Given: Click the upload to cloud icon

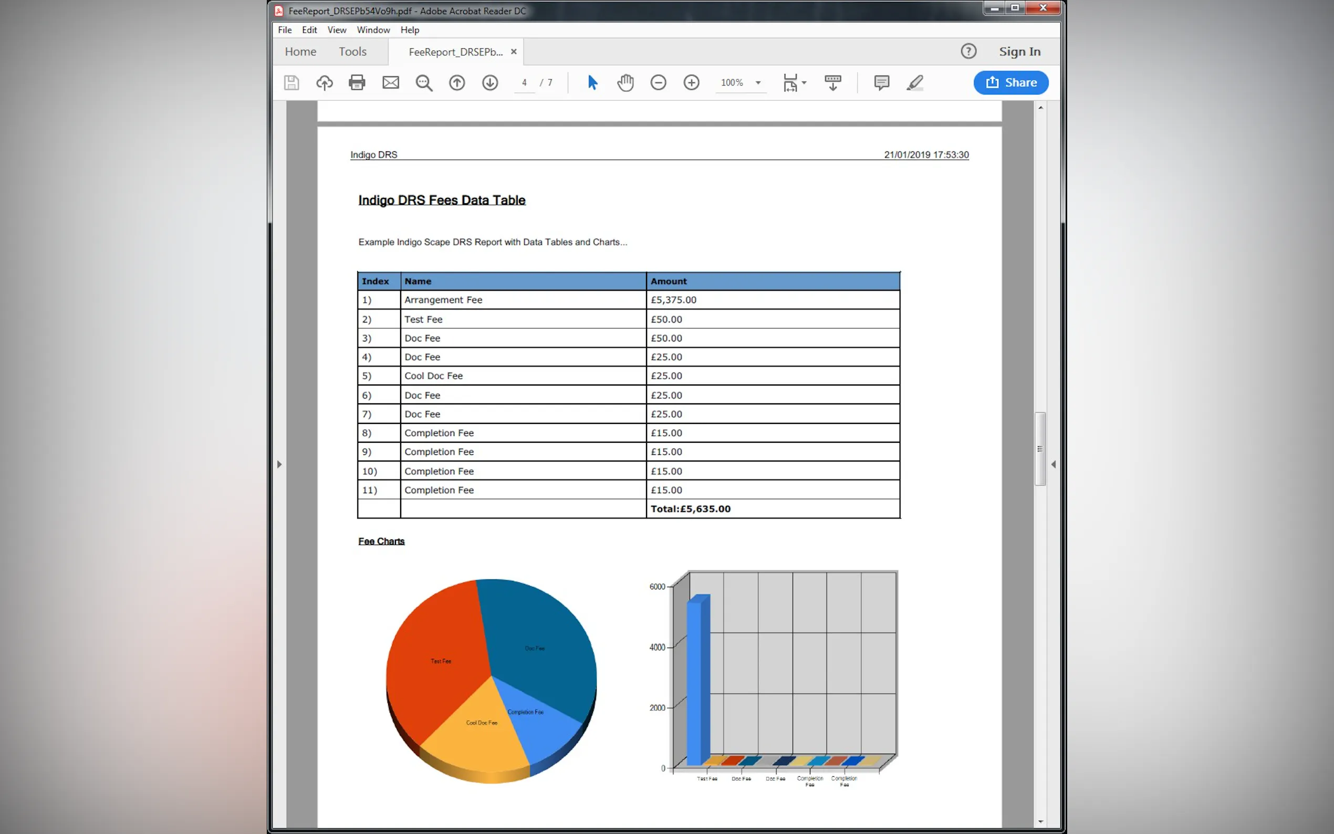Looking at the screenshot, I should 324,83.
